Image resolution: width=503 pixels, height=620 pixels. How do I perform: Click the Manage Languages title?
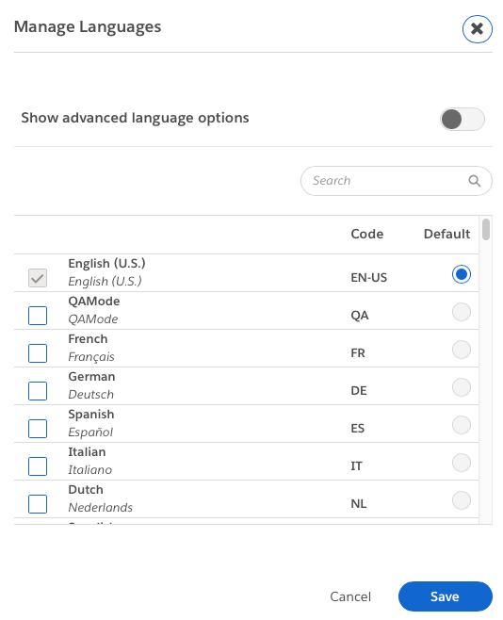(88, 27)
